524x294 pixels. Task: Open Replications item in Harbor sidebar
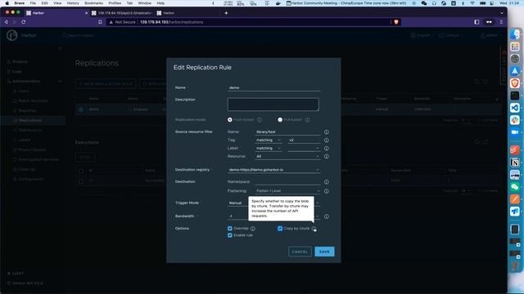[x=30, y=120]
